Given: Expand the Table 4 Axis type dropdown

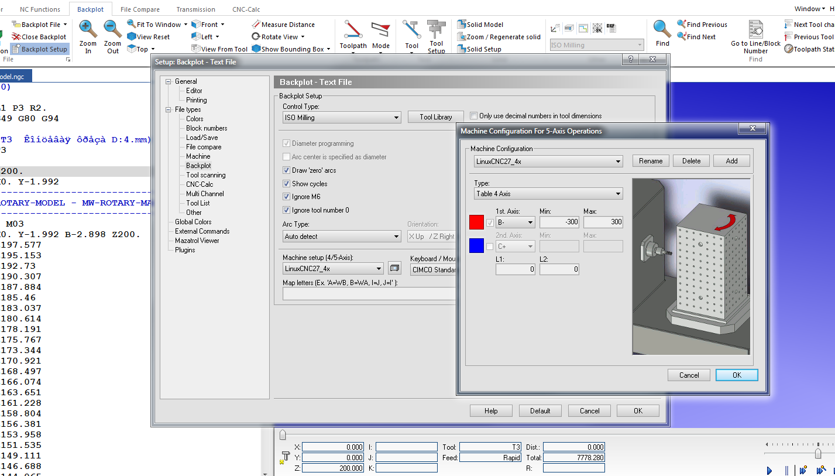Looking at the screenshot, I should pos(548,194).
